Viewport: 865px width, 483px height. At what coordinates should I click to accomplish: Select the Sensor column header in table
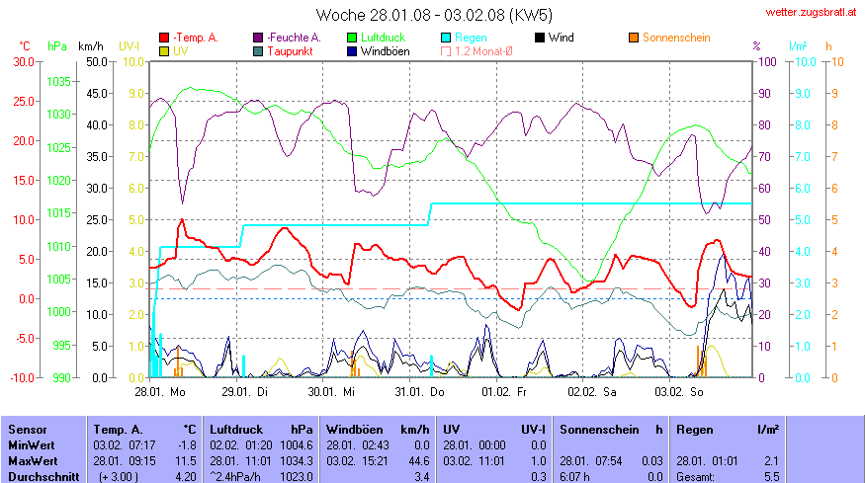[28, 430]
